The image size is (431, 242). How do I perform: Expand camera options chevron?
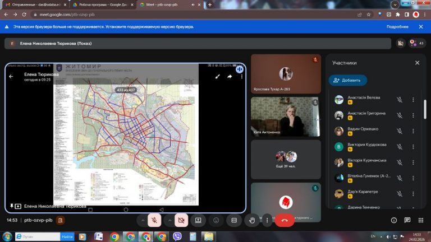[x=169, y=221]
